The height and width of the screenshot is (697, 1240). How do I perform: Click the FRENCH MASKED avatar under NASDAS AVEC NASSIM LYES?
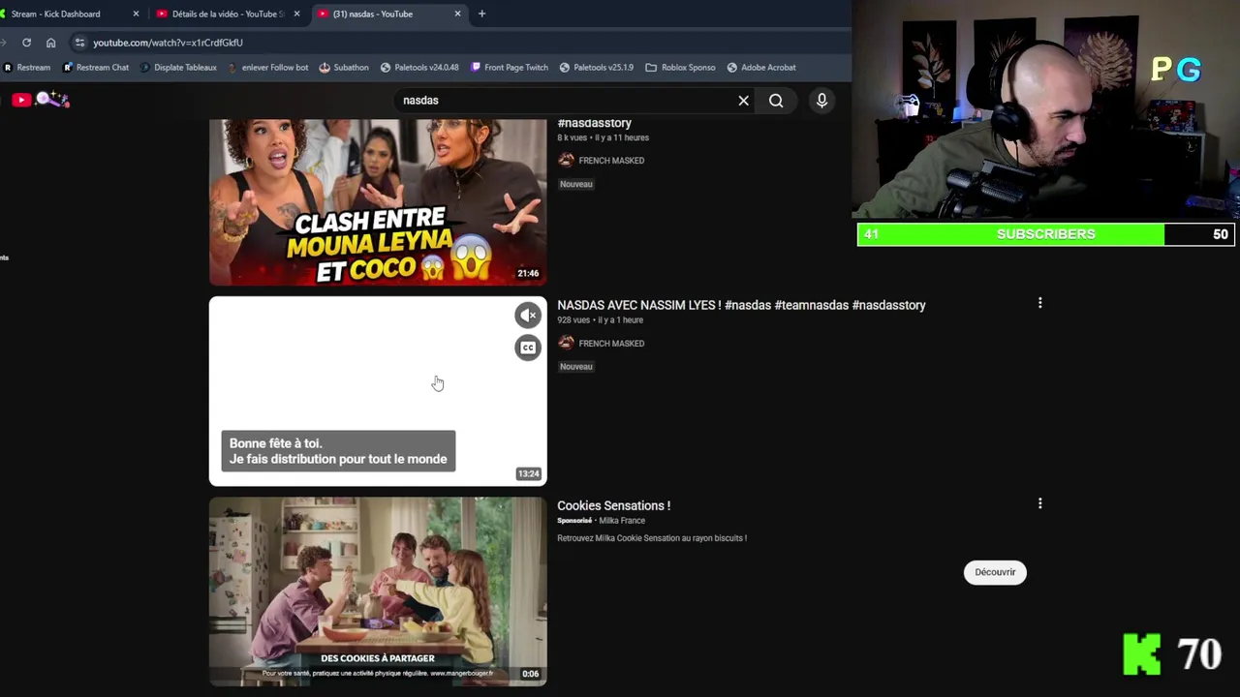[566, 343]
